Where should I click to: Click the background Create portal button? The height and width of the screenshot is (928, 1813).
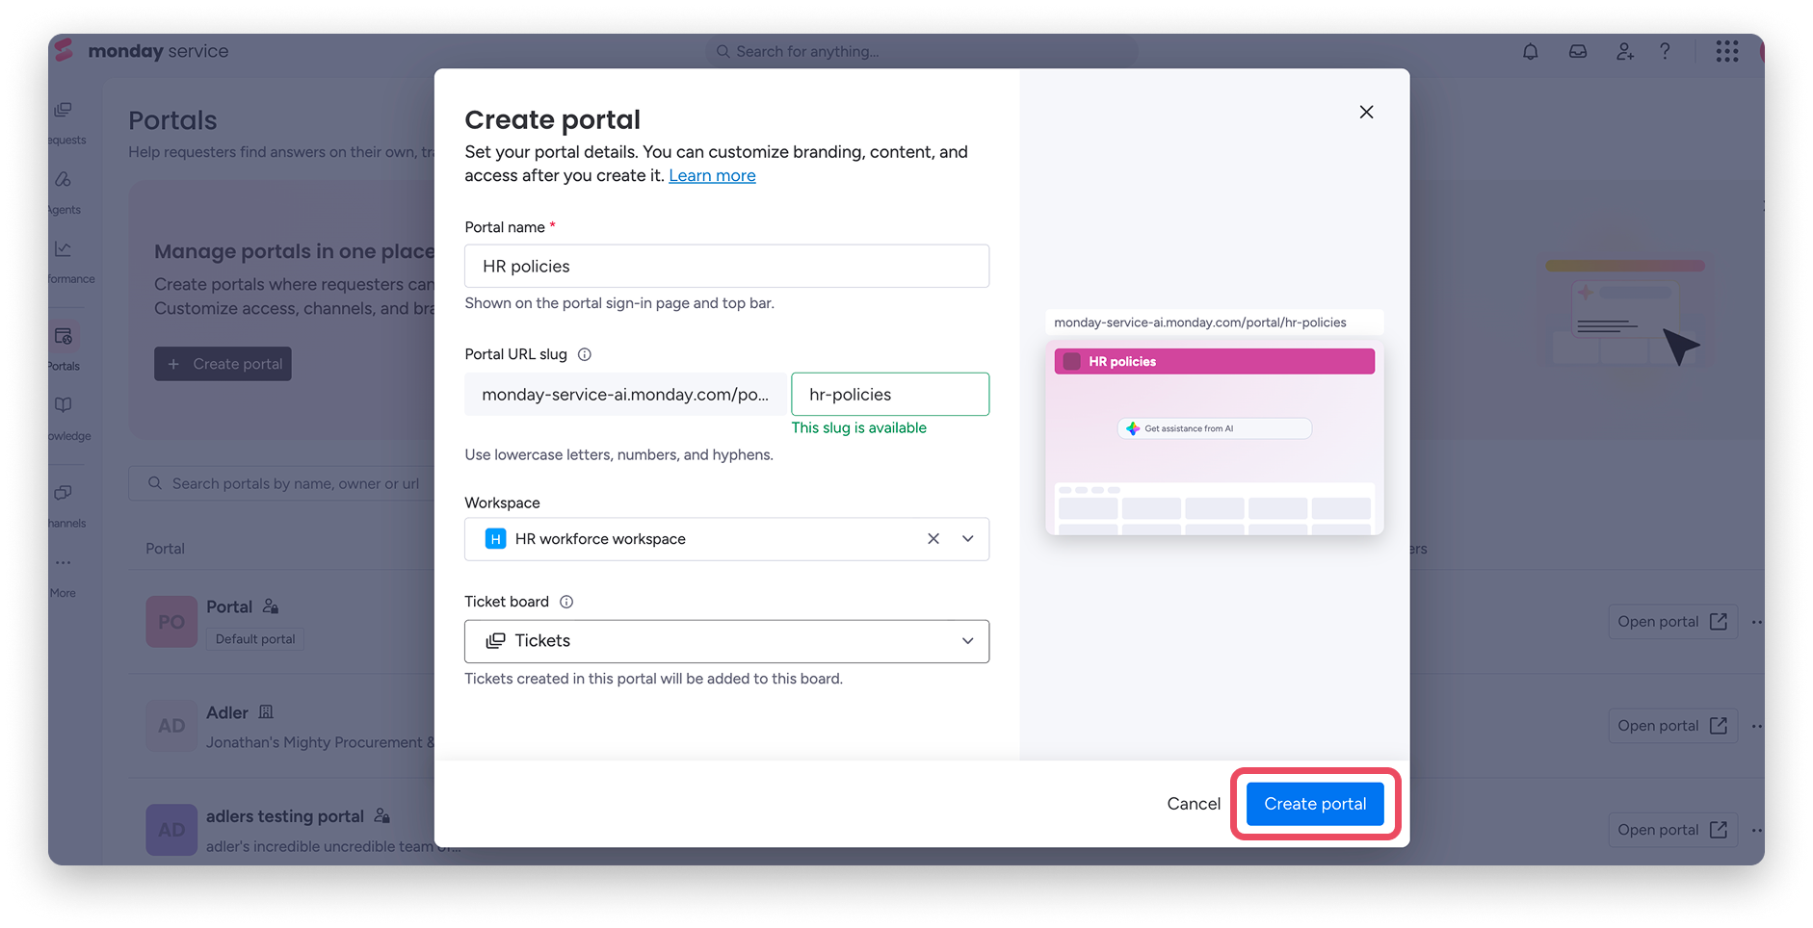(x=223, y=364)
